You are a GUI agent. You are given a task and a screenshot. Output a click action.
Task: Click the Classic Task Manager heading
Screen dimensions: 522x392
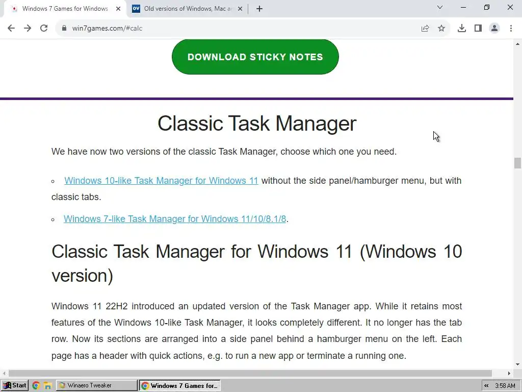[x=257, y=124]
